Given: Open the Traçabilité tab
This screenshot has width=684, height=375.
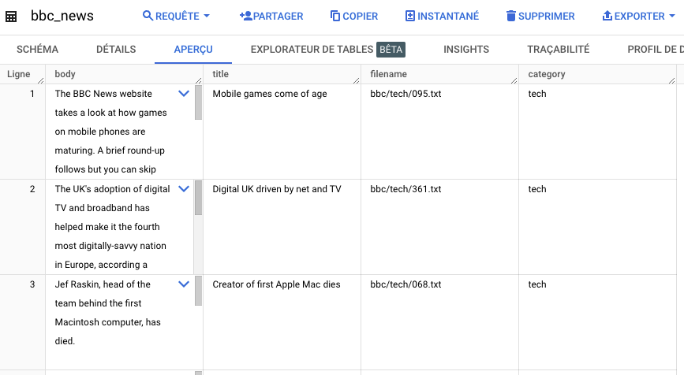Looking at the screenshot, I should point(559,49).
